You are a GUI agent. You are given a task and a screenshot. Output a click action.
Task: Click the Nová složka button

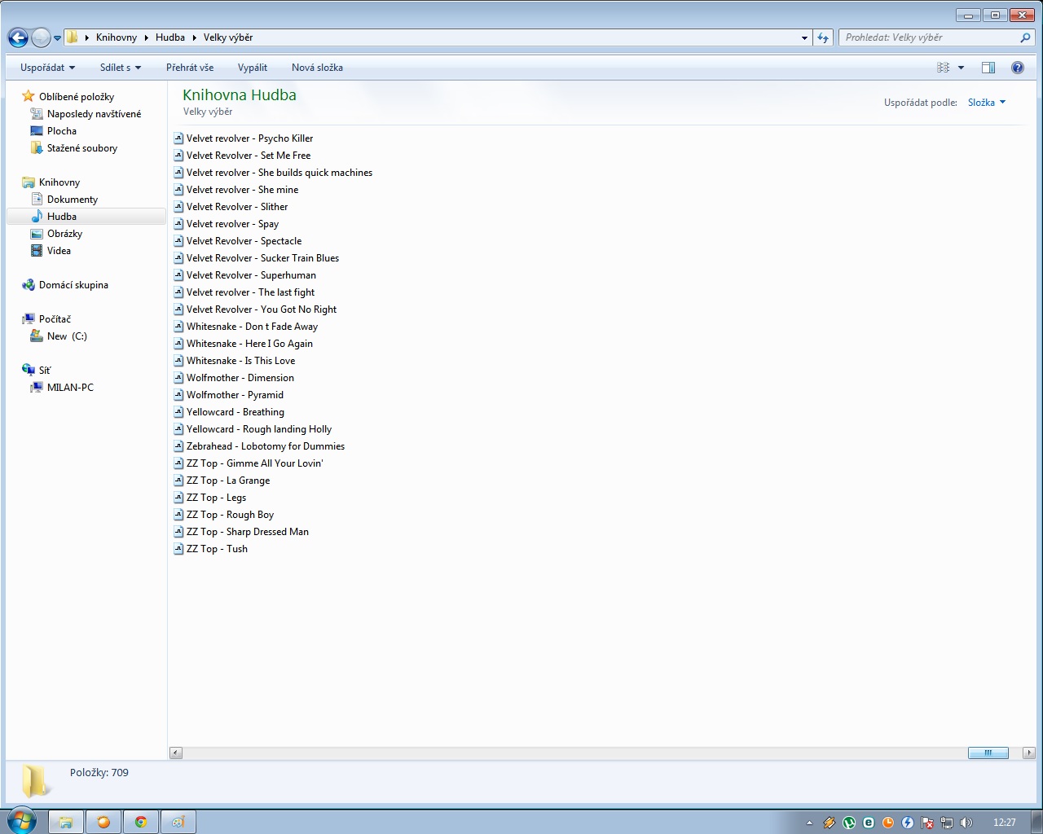(317, 68)
